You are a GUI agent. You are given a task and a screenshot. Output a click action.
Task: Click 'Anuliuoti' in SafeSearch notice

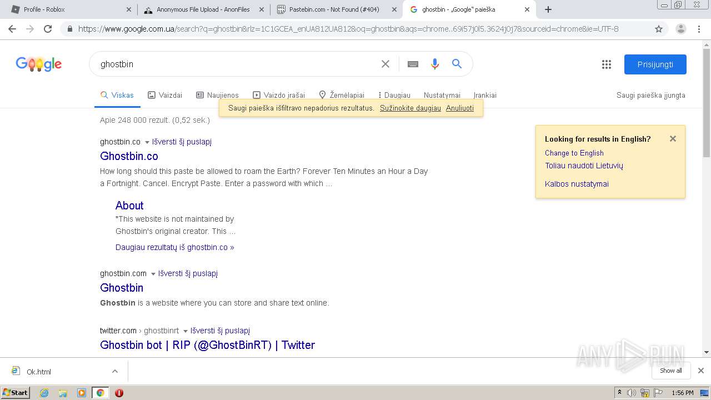pyautogui.click(x=460, y=108)
